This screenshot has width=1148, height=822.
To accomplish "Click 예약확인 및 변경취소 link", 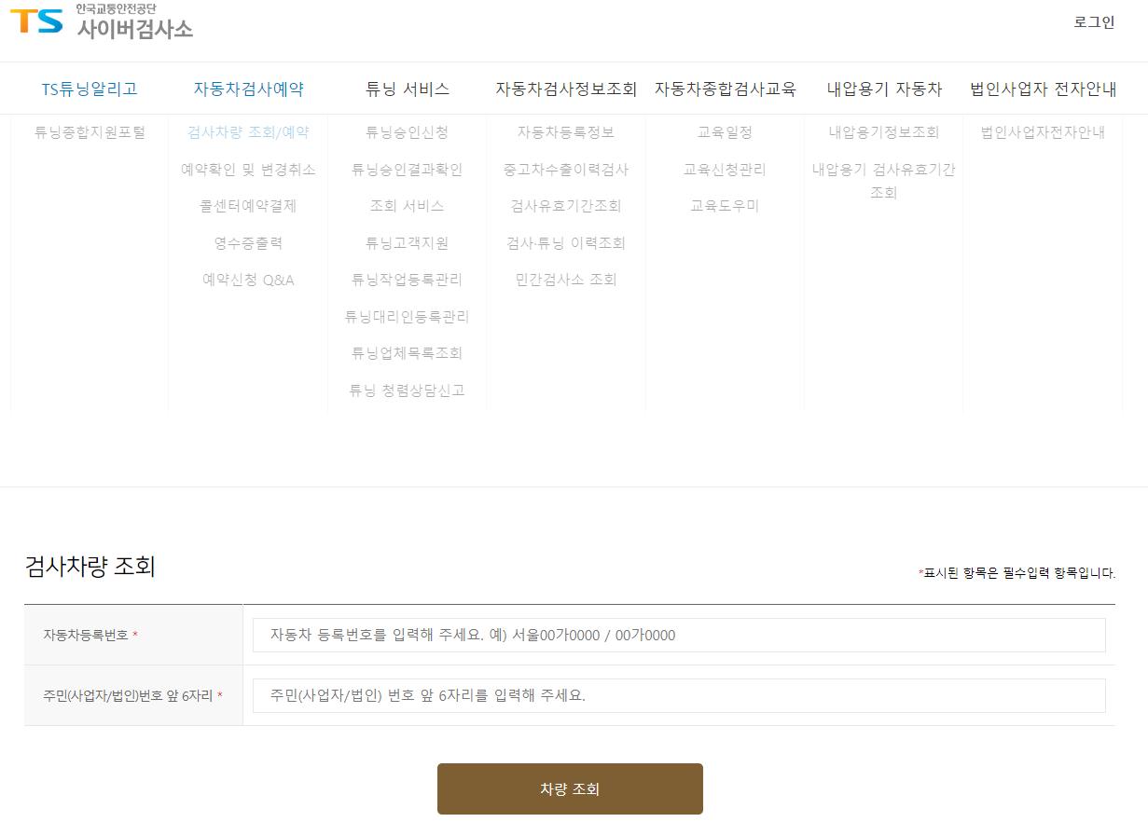I will [x=247, y=169].
